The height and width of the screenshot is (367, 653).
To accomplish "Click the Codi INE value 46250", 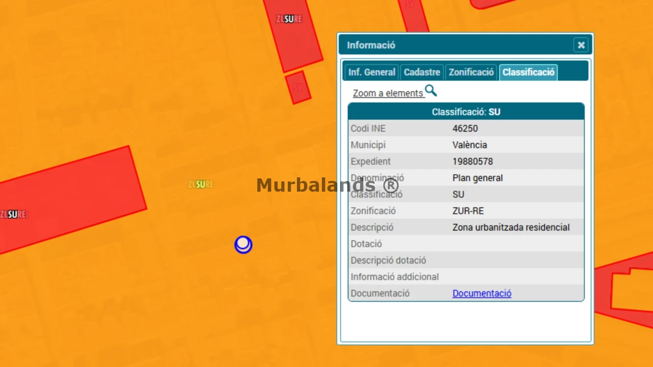I will [x=465, y=128].
